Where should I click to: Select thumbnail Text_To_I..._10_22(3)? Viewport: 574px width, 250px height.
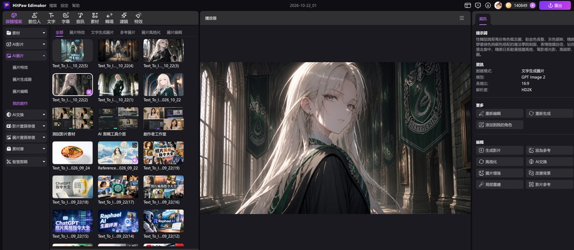pyautogui.click(x=164, y=51)
